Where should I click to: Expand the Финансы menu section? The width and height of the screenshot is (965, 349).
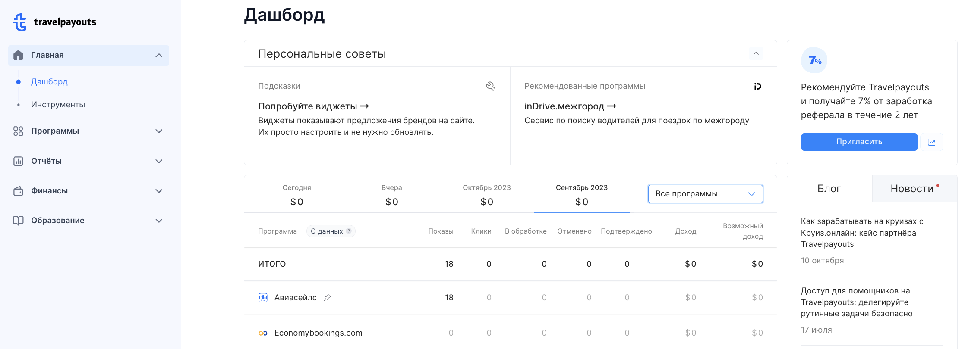click(159, 191)
